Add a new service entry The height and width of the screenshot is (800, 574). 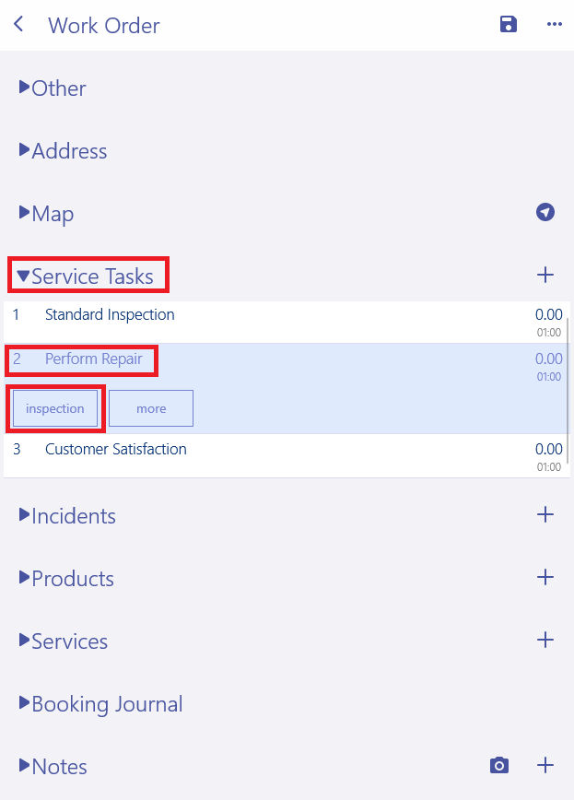point(545,640)
